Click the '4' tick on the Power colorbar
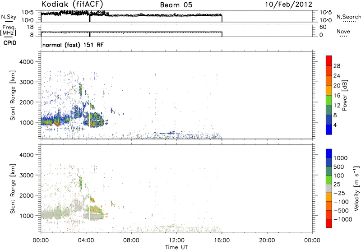The height and width of the screenshot is (250, 361). click(x=335, y=125)
